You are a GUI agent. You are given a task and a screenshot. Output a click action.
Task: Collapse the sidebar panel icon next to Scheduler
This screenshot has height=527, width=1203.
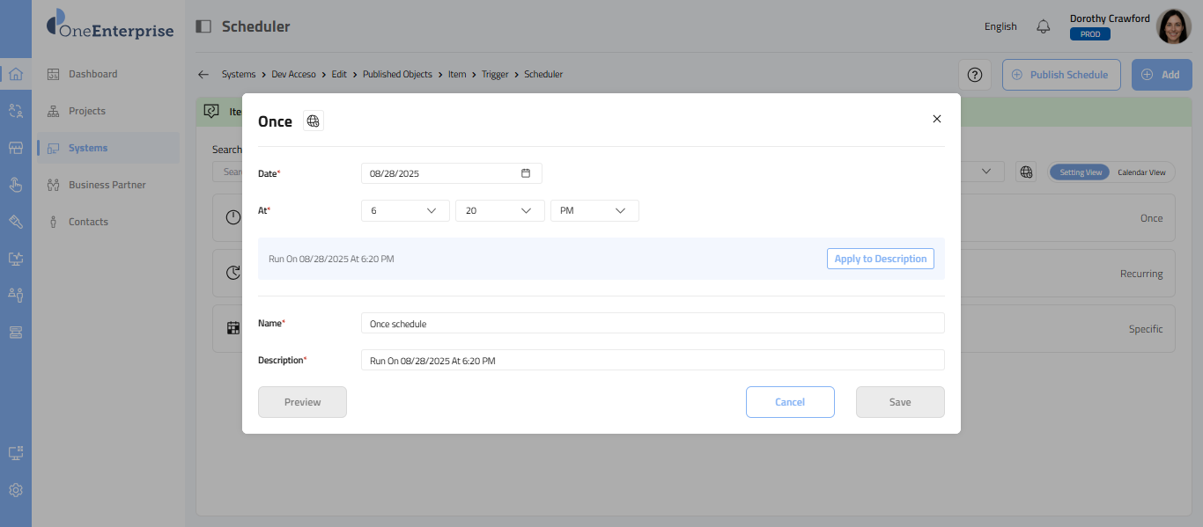click(x=203, y=26)
